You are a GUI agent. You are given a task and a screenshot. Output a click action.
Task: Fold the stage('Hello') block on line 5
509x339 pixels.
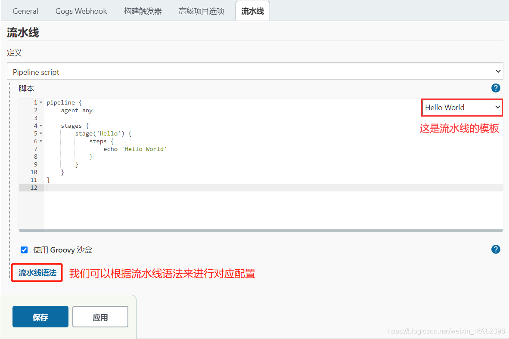(41, 134)
